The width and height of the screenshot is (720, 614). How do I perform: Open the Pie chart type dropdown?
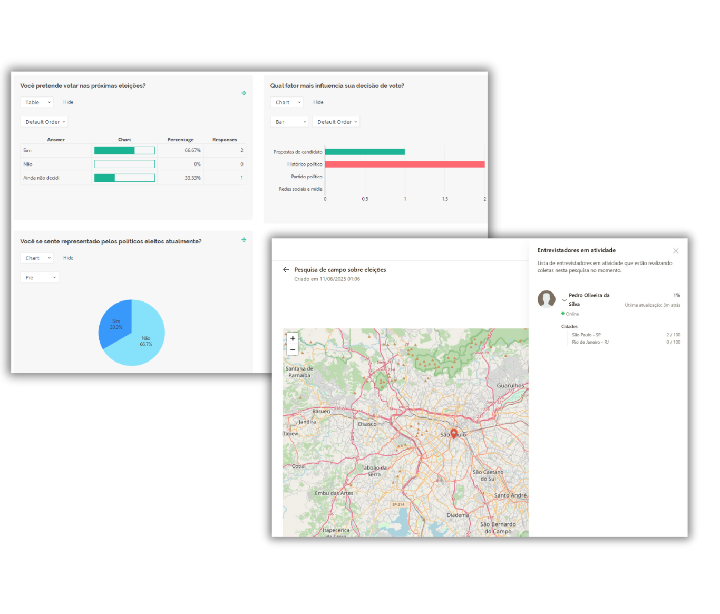tap(40, 277)
